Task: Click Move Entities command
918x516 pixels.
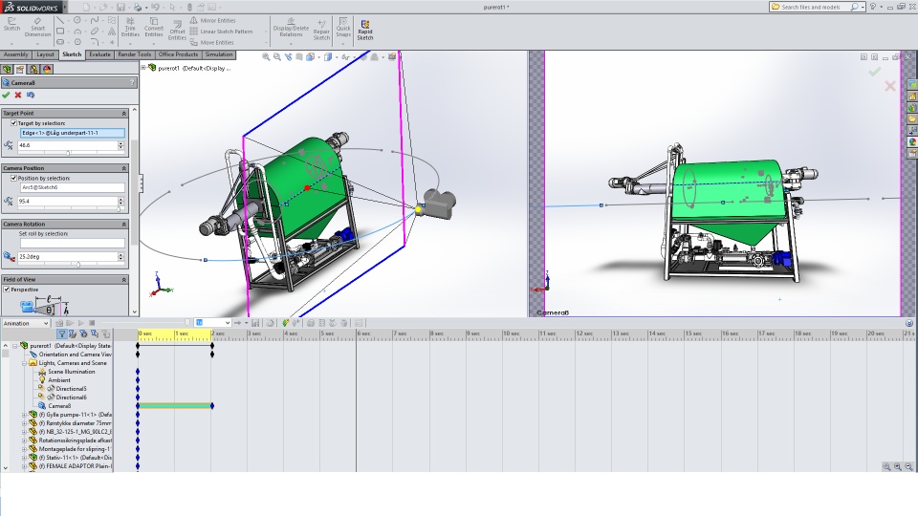Action: 212,43
